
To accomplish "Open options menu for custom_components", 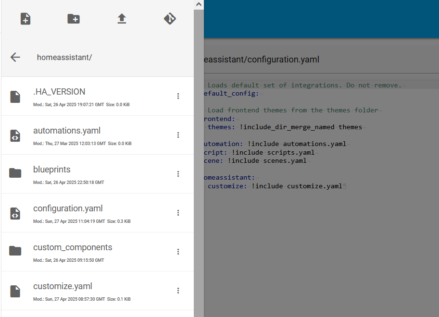I will coord(178,252).
